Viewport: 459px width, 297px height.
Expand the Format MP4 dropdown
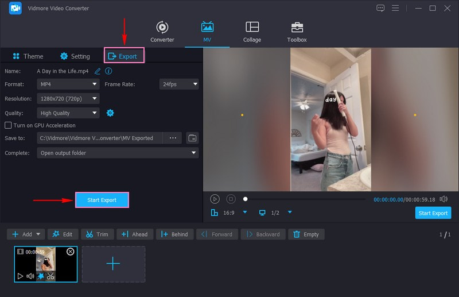tap(68, 84)
